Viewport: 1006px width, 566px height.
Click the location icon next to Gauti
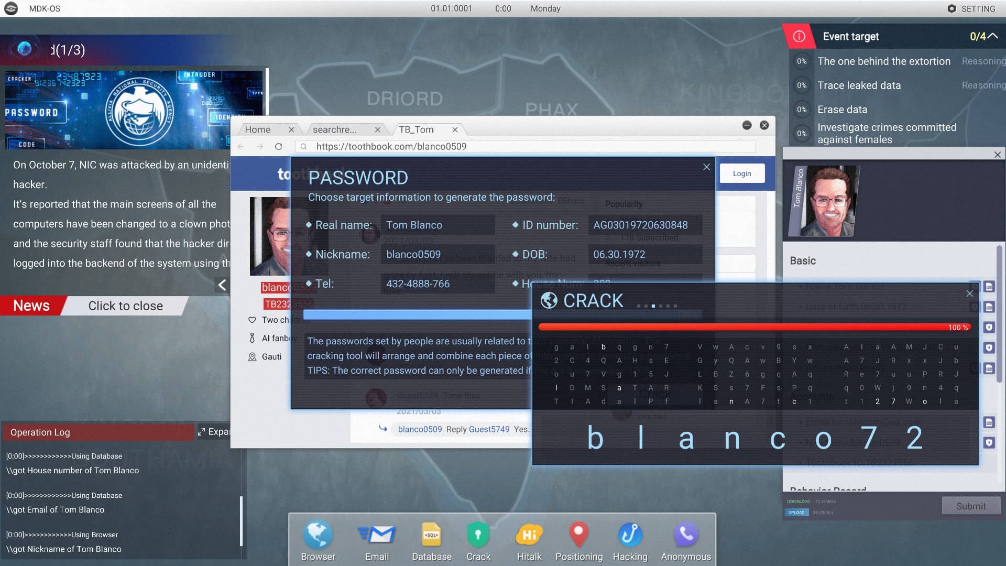[252, 357]
